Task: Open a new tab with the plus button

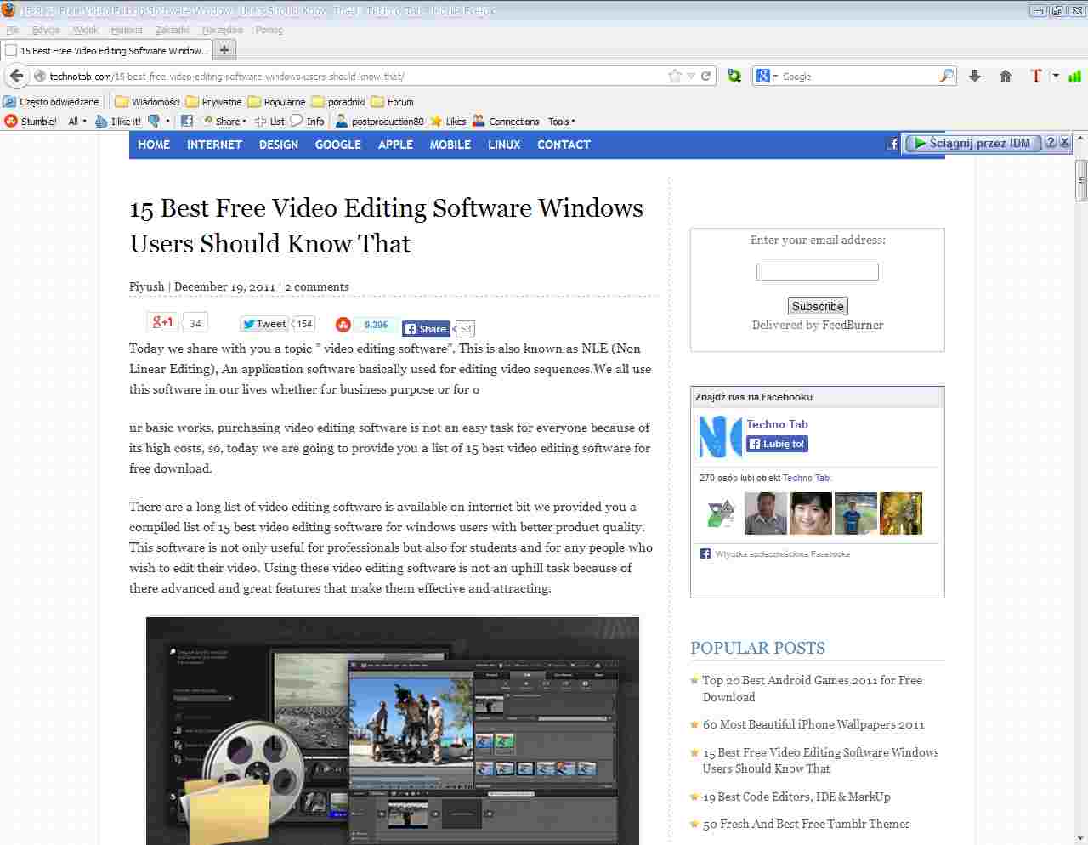Action: (224, 50)
